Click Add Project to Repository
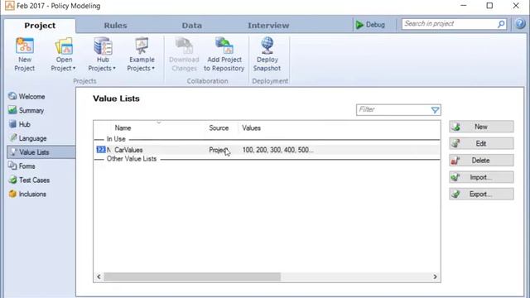 (224, 54)
